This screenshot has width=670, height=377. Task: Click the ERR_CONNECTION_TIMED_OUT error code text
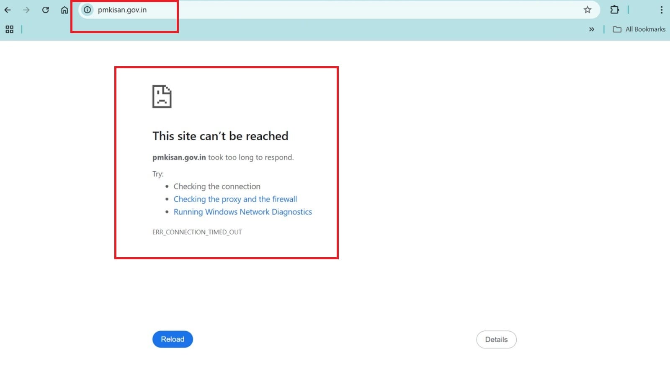(197, 232)
